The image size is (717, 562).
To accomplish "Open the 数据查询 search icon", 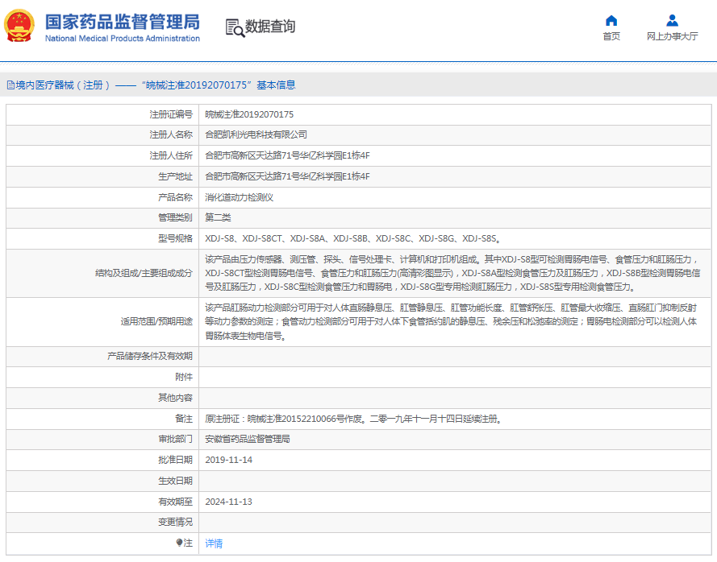I will click(x=235, y=27).
